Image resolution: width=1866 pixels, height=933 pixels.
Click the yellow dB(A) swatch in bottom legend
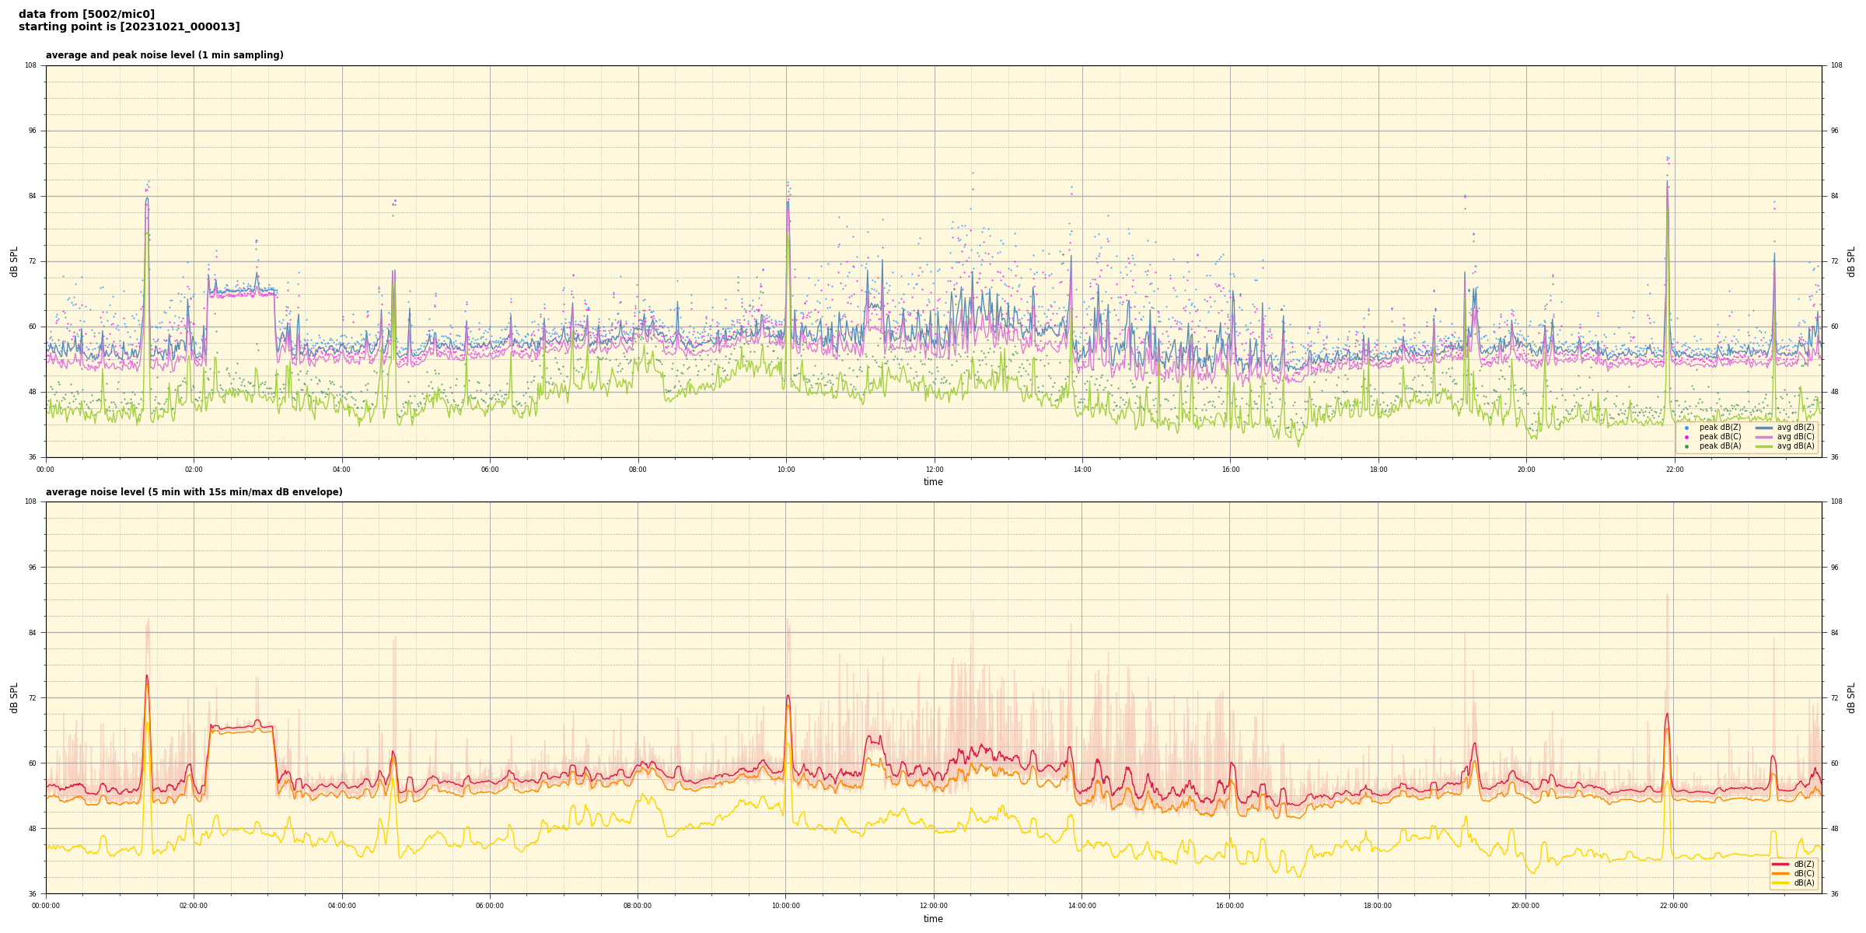(x=1780, y=882)
